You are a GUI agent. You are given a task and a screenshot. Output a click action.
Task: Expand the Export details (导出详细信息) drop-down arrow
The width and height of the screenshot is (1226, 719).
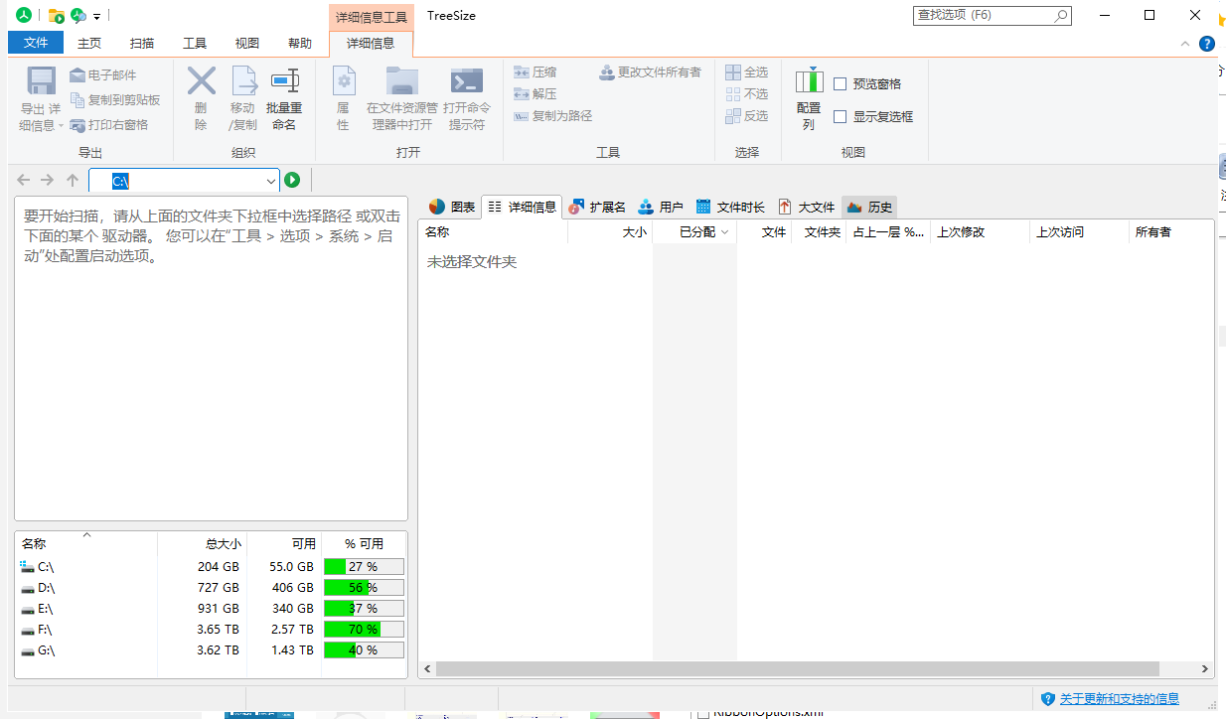(61, 126)
